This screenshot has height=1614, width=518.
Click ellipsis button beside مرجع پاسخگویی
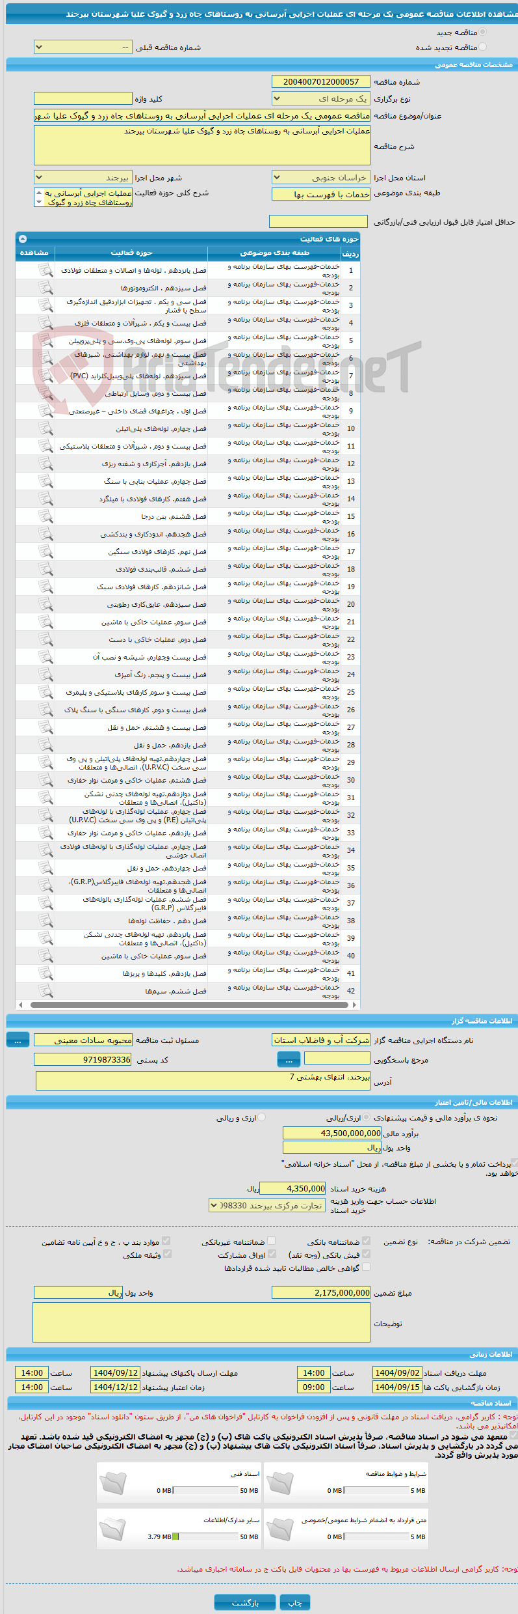pos(289,1061)
